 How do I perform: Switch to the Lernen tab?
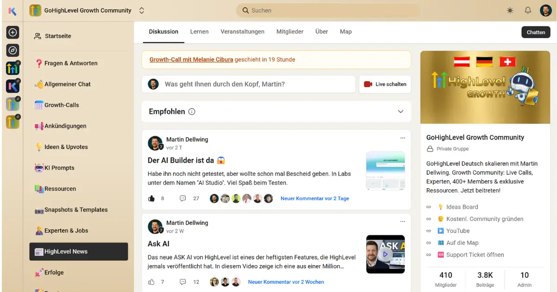coord(199,32)
